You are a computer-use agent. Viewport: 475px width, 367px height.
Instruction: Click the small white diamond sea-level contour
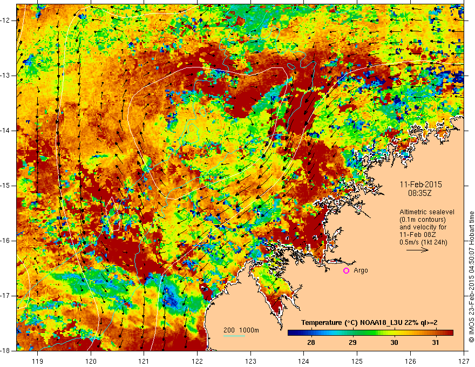(x=112, y=214)
